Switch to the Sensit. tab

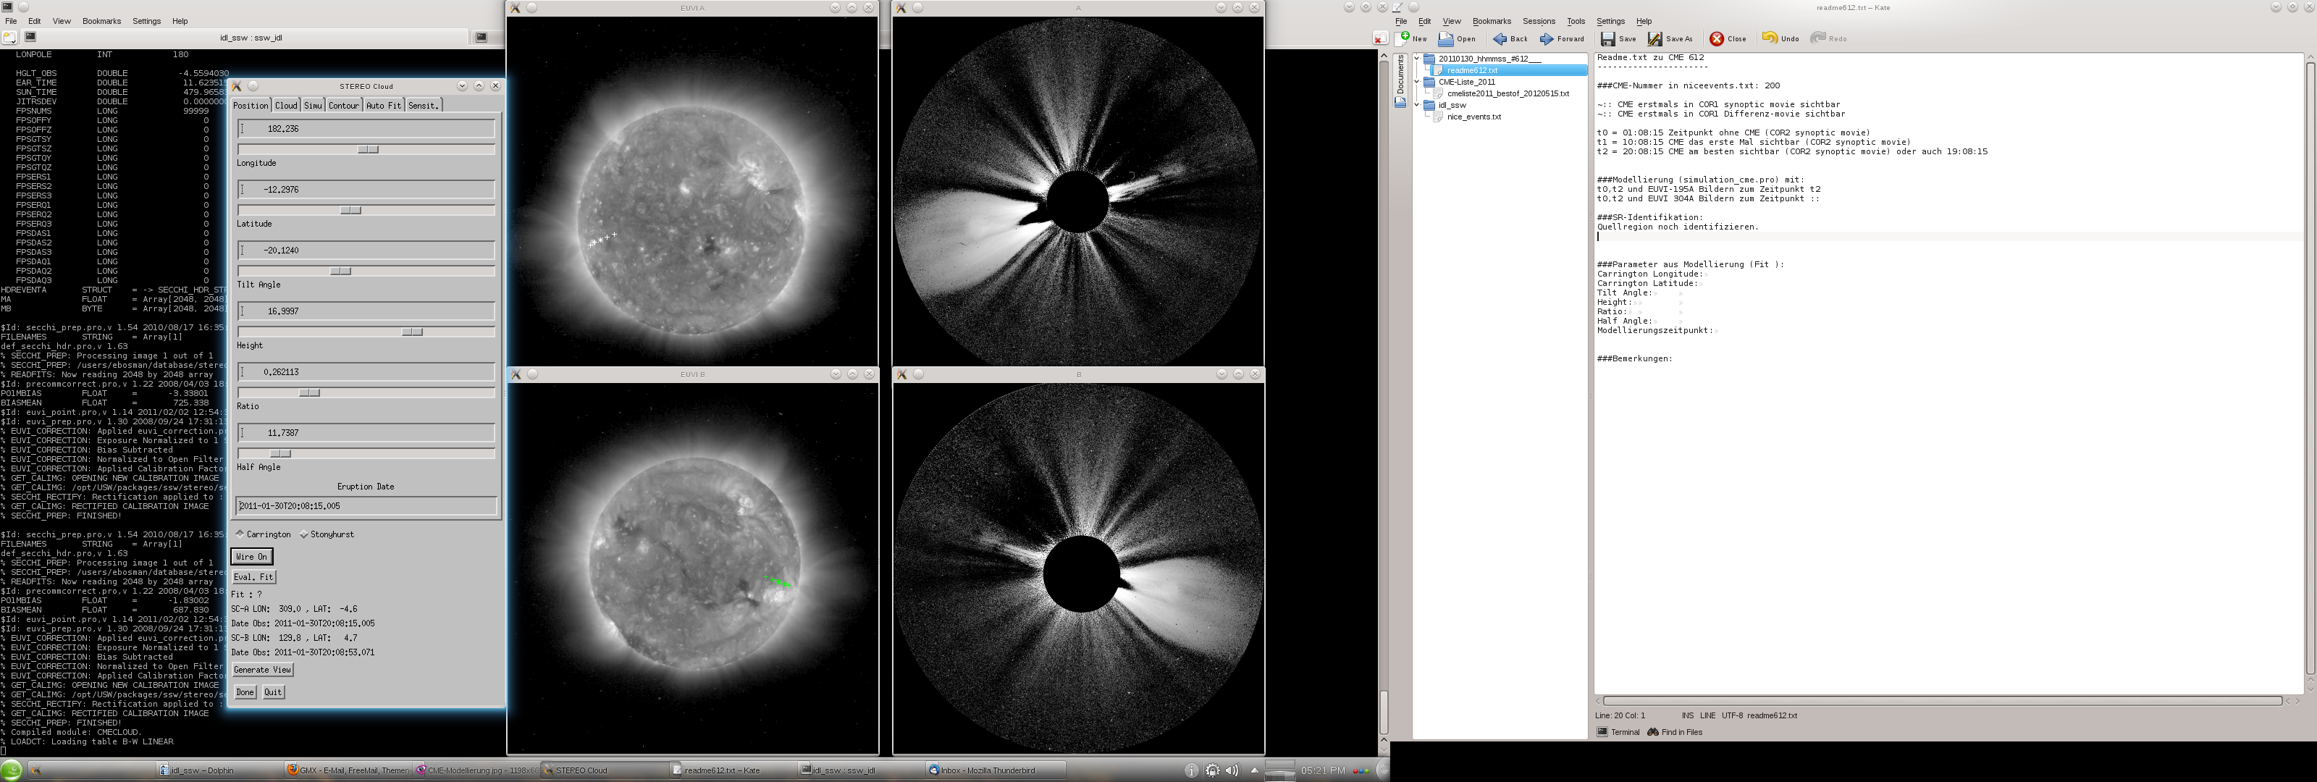click(424, 105)
